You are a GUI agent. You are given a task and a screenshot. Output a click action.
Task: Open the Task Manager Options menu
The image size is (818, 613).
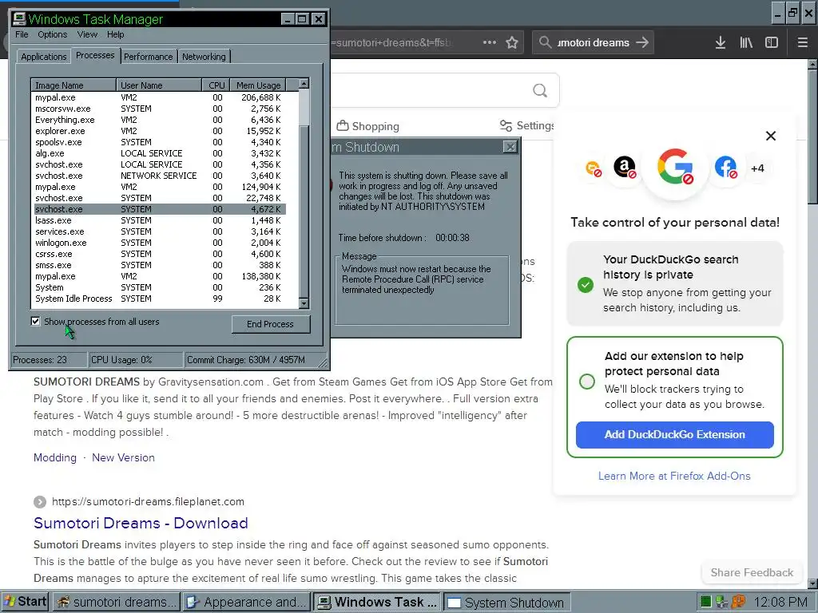(52, 34)
